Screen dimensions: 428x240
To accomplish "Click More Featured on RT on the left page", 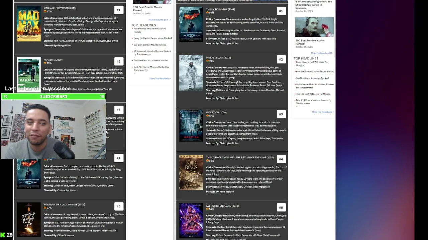I will [160, 20].
